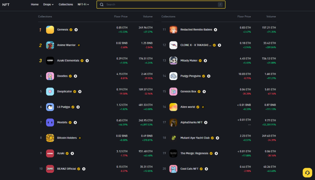The width and height of the screenshot is (315, 180).
Task: Open the customer support headset chat icon
Action: [x=307, y=173]
